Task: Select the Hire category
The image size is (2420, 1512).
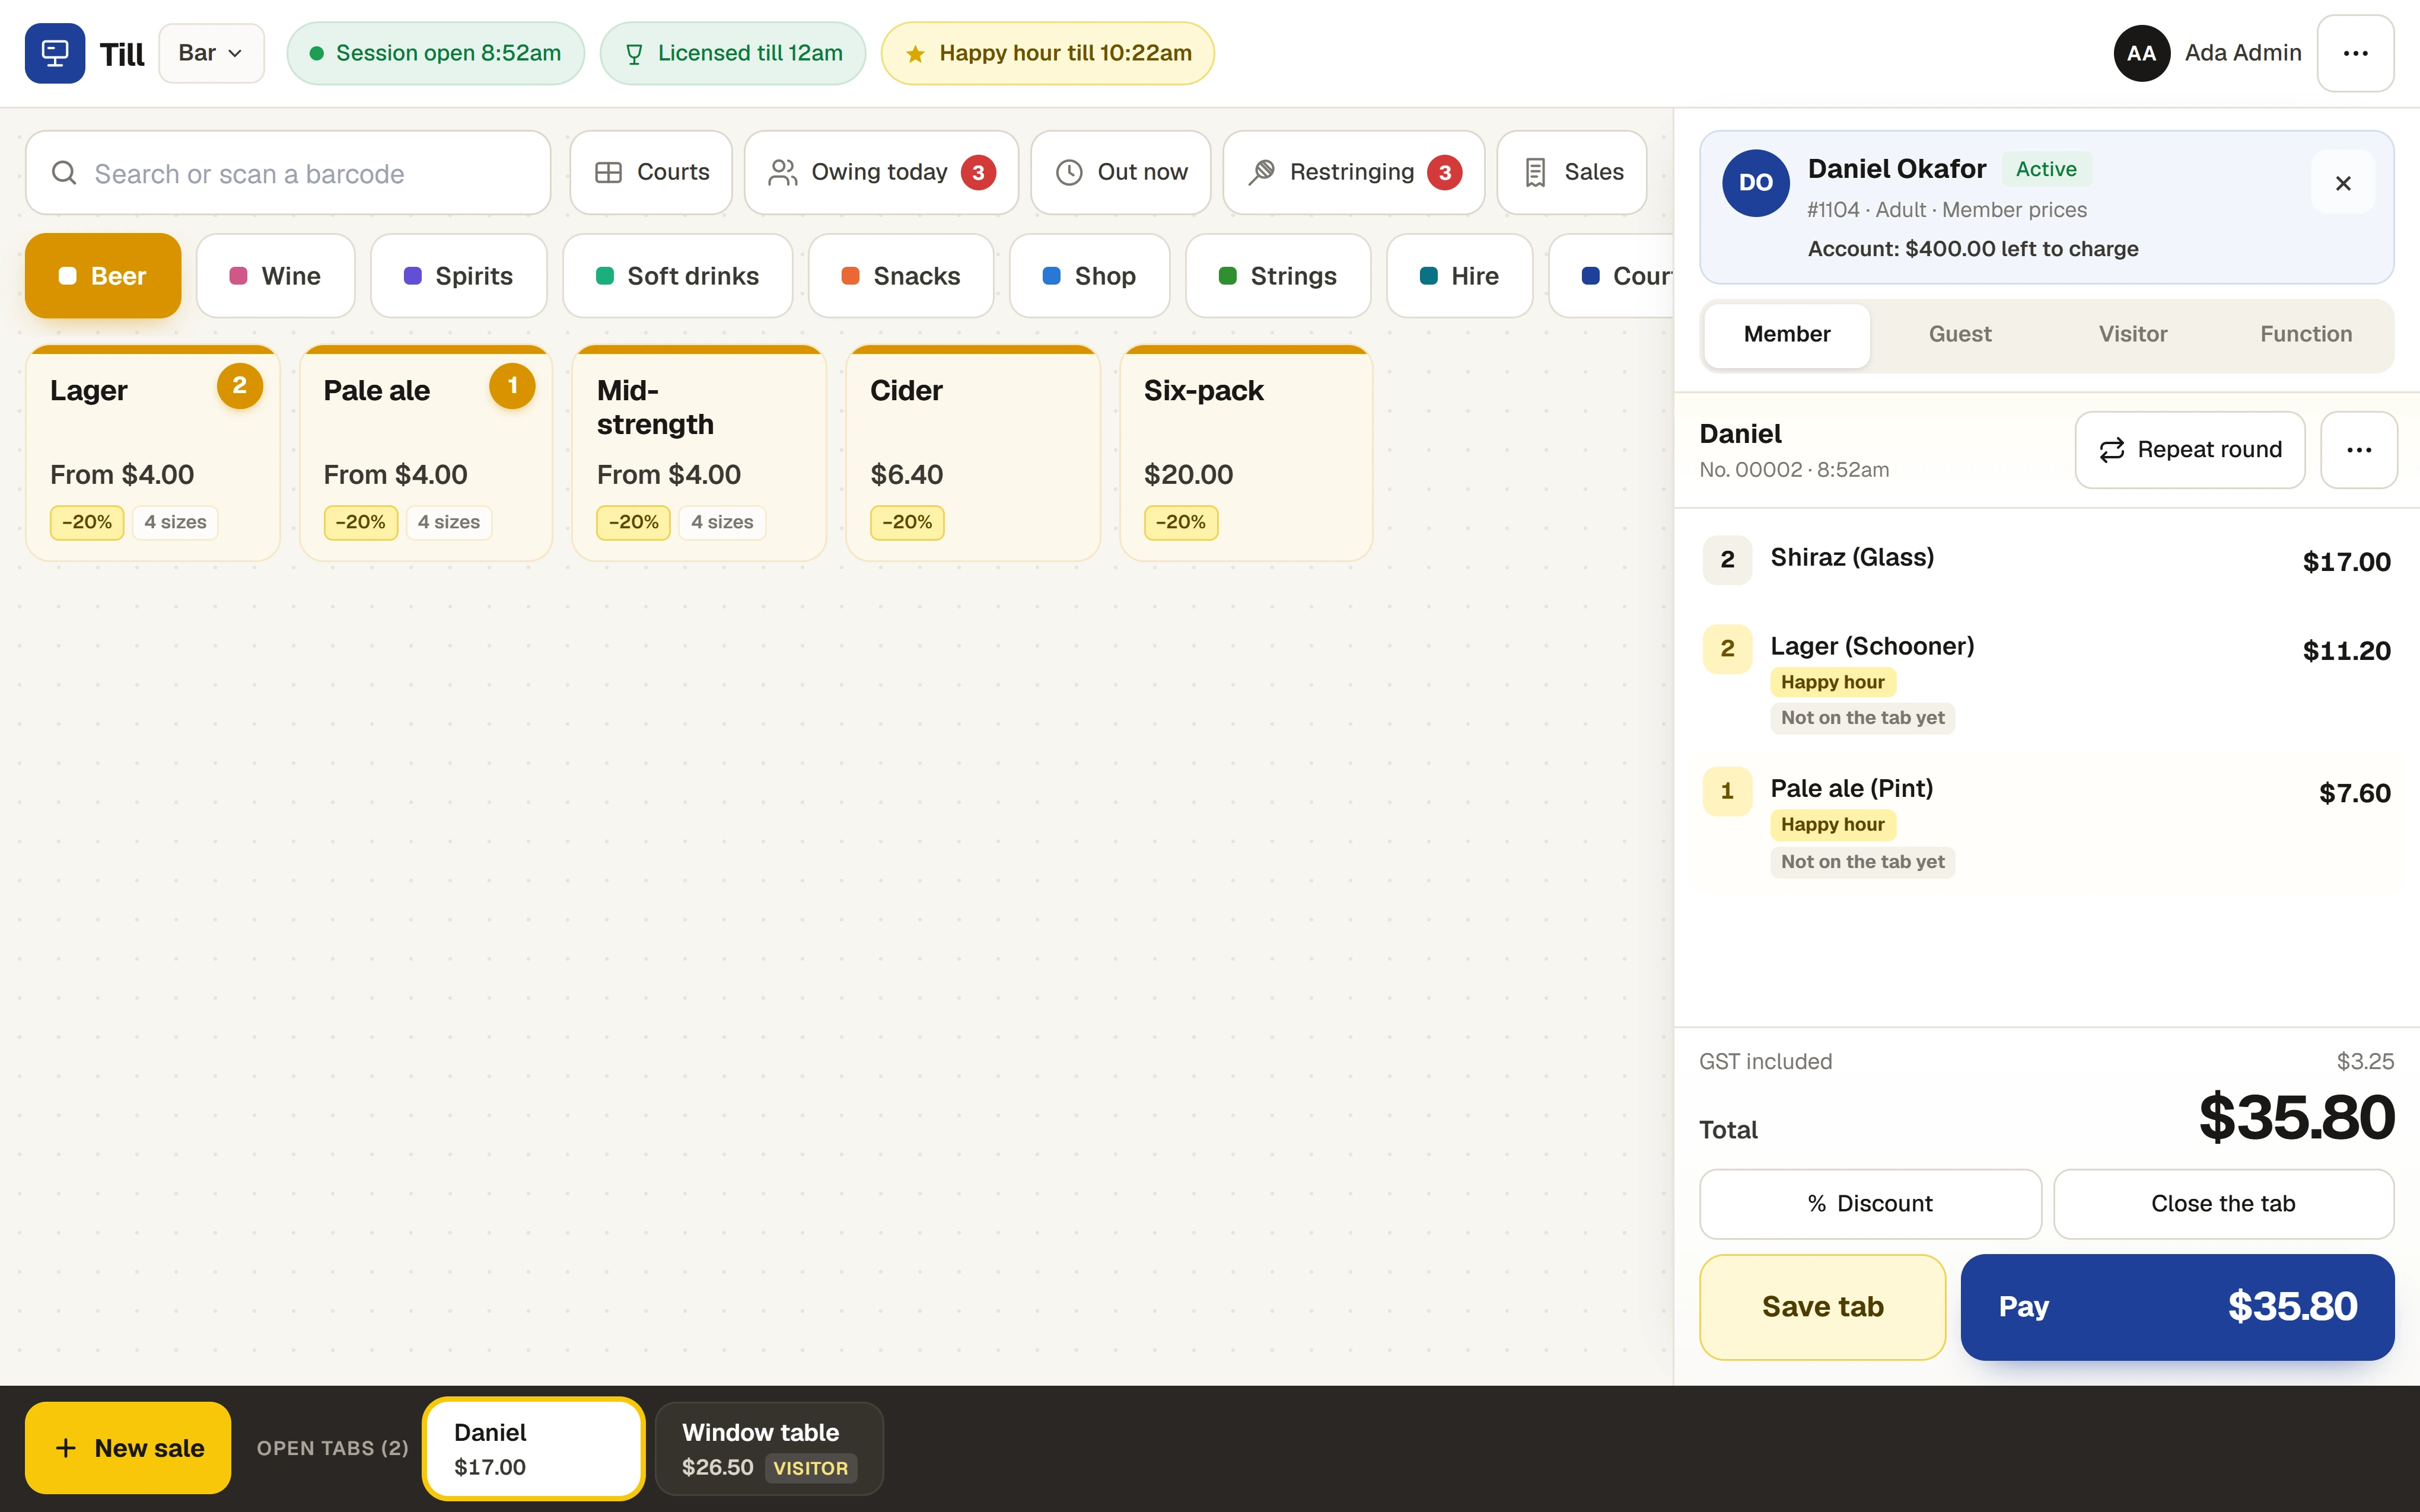Action: (x=1460, y=276)
